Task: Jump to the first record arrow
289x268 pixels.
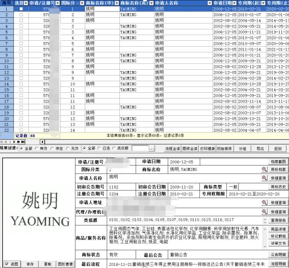Action: tap(2, 142)
